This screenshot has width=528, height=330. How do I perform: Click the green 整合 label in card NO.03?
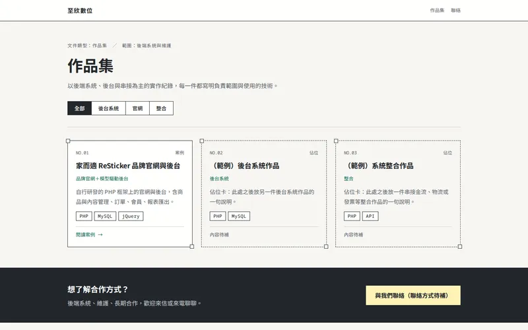point(348,178)
